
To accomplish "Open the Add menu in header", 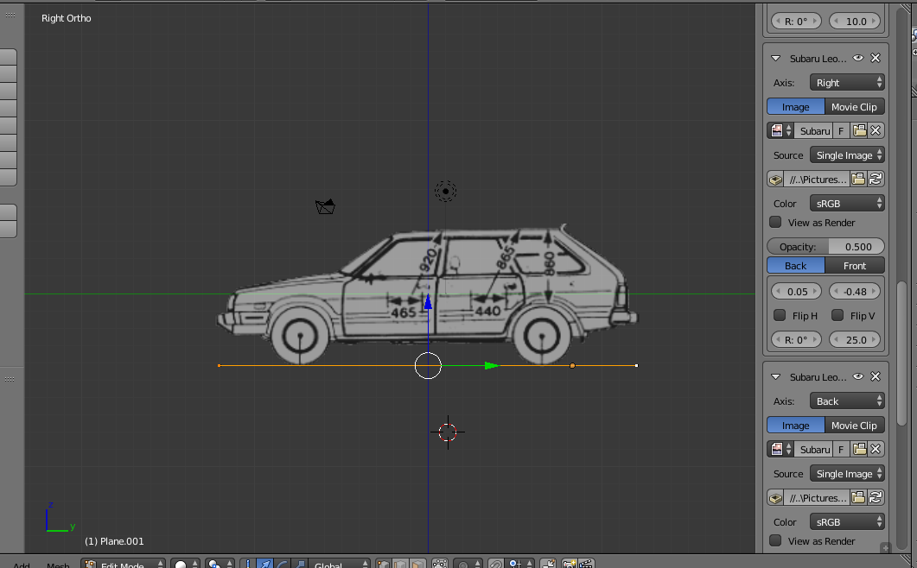I will coord(22,565).
